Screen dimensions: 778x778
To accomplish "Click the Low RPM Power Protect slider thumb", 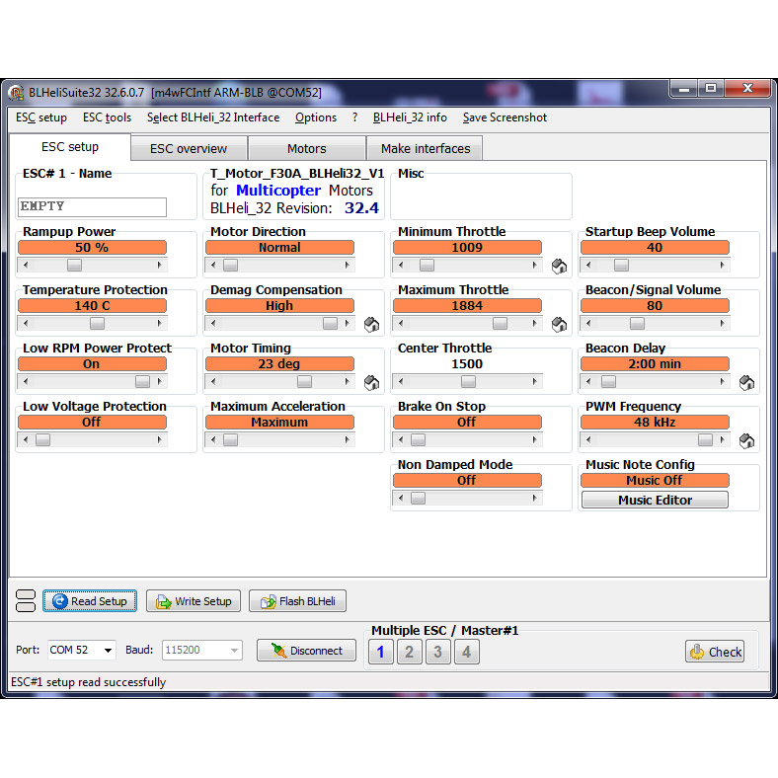I will click(x=143, y=381).
